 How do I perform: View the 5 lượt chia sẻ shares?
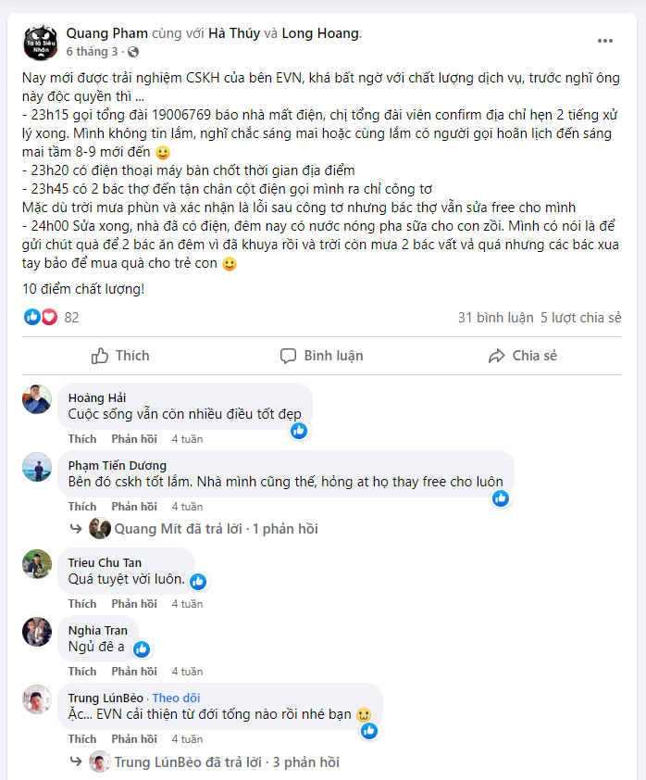point(581,318)
